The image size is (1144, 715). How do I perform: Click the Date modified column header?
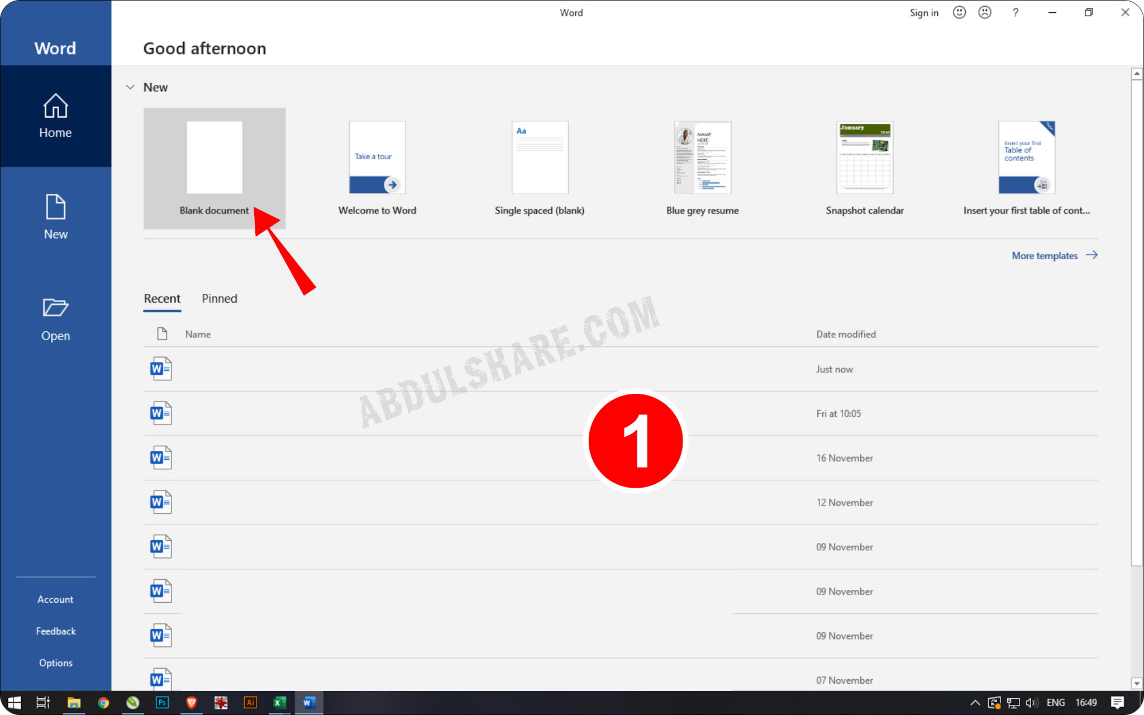pyautogui.click(x=846, y=334)
